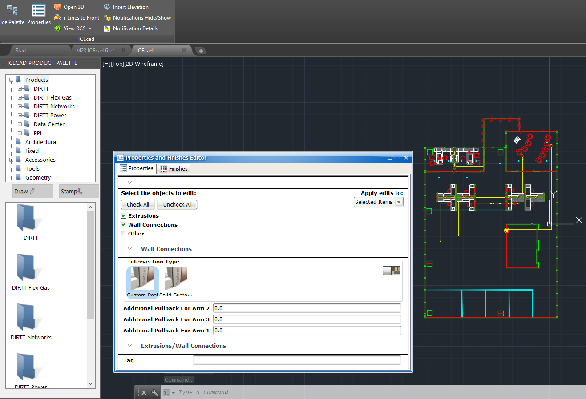
Task: Click the View RCS icon
Action: click(58, 28)
